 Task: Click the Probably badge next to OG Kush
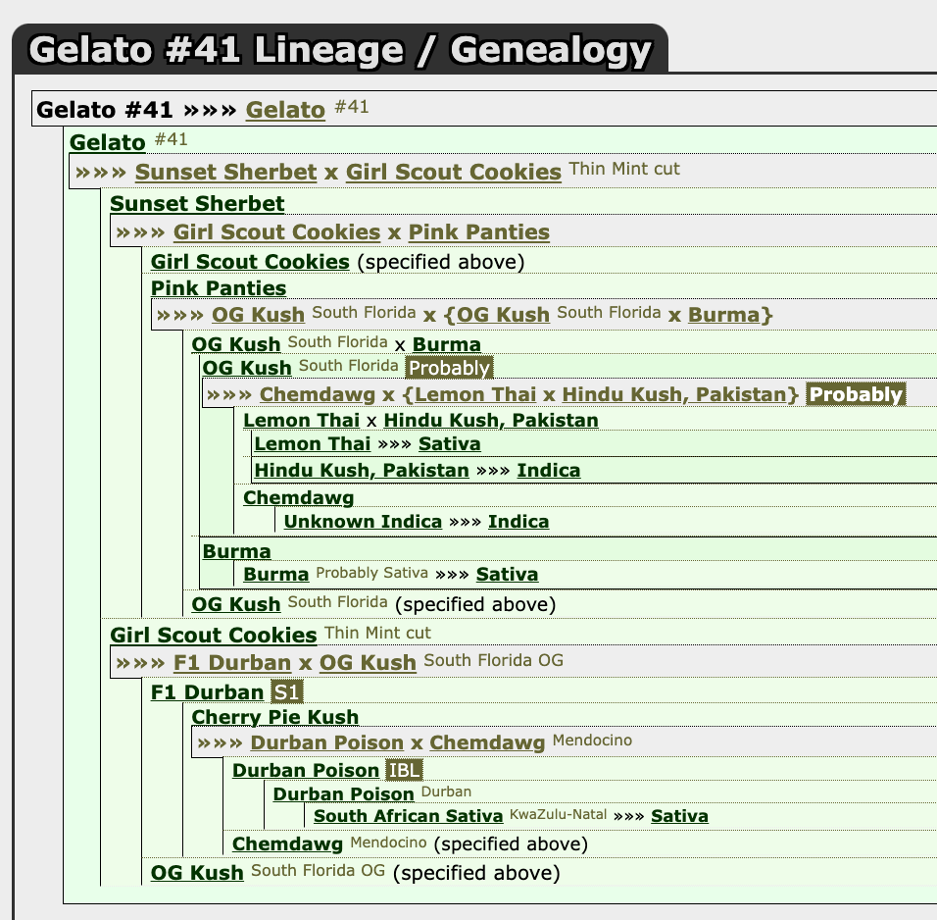click(x=449, y=368)
